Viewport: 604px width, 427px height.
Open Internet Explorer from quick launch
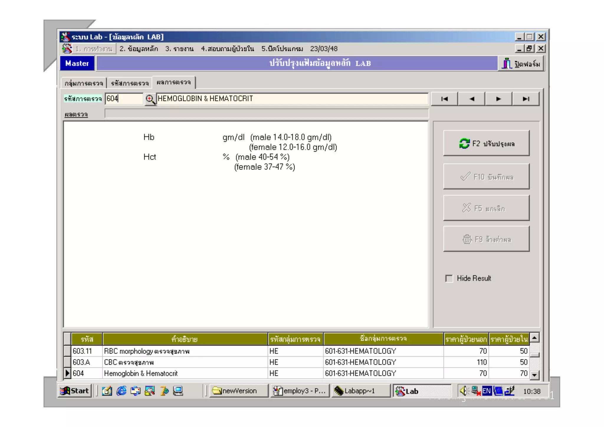[121, 391]
